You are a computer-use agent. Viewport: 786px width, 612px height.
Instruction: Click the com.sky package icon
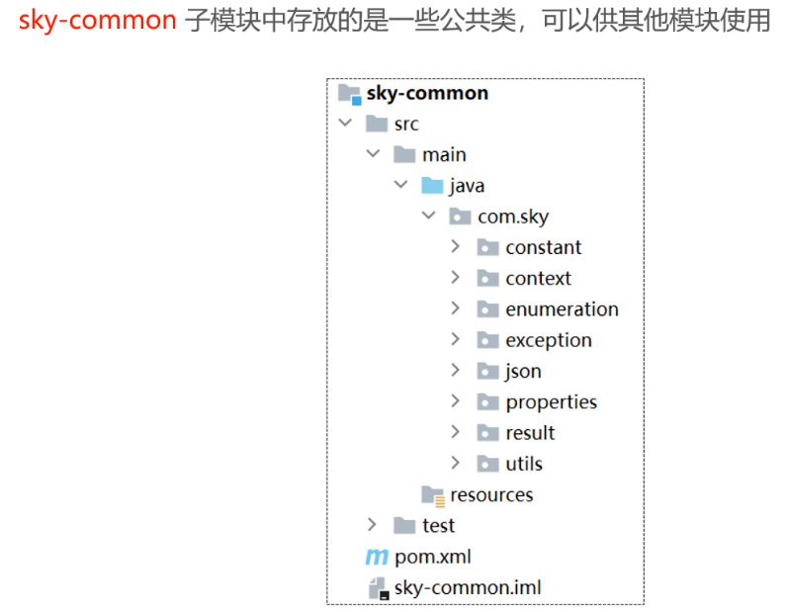(460, 217)
